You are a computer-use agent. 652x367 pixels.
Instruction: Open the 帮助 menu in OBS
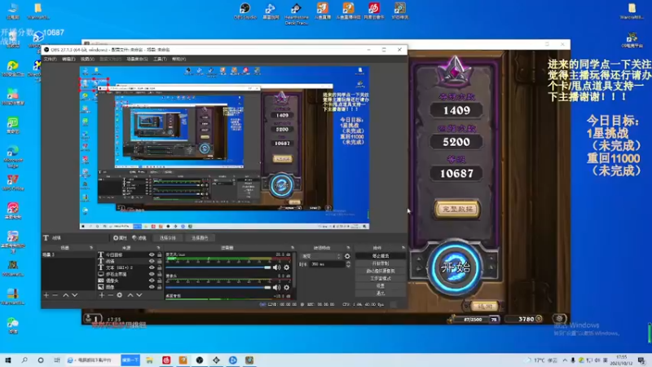(x=178, y=59)
